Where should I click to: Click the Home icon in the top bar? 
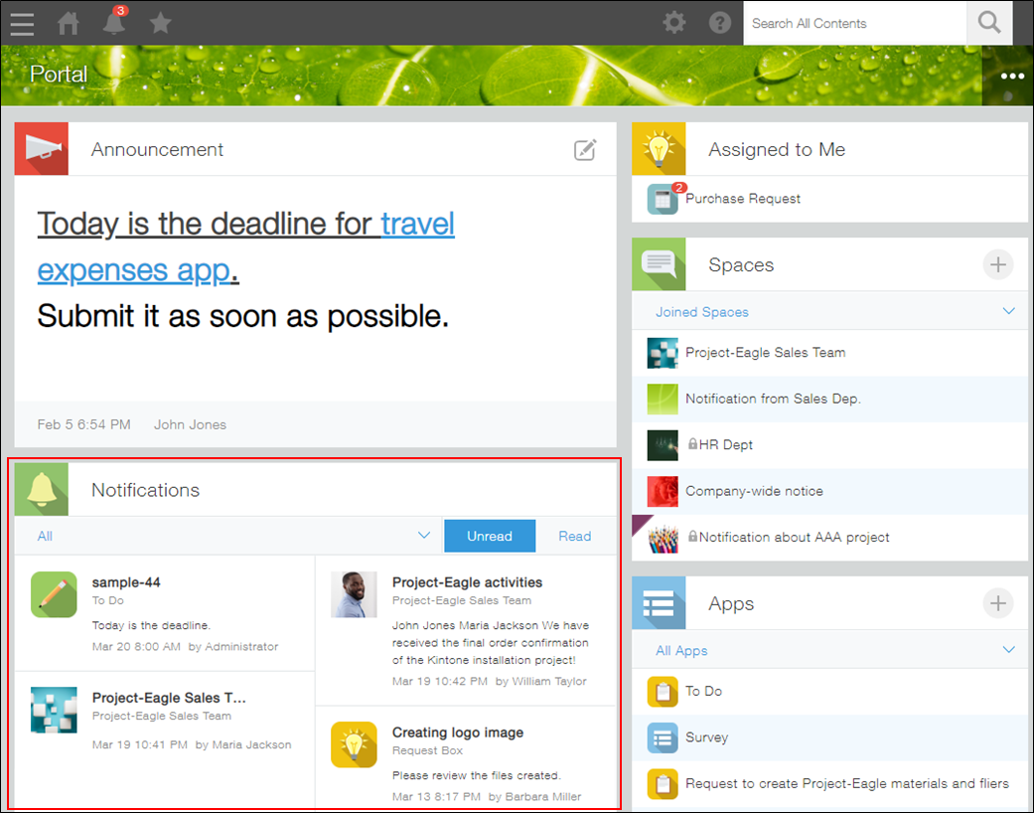(x=68, y=23)
